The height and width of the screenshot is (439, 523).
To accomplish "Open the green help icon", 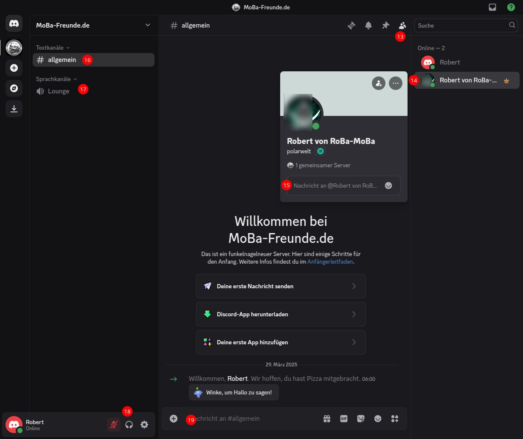I will (511, 7).
